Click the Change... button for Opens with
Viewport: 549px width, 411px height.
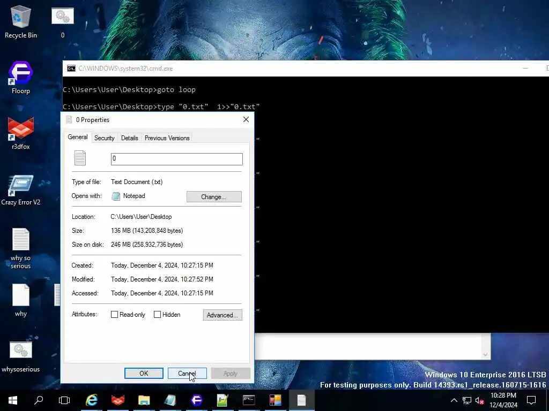pyautogui.click(x=214, y=197)
